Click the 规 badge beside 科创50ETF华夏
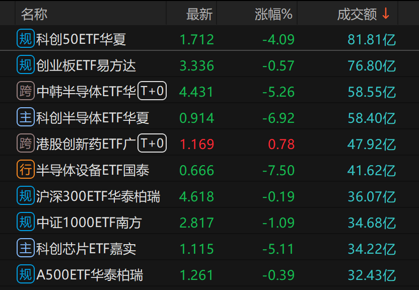 click(x=26, y=38)
